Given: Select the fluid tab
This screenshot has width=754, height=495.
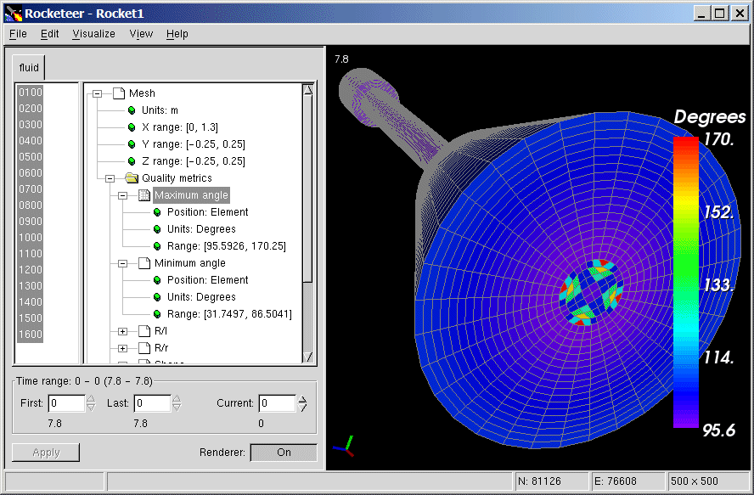Looking at the screenshot, I should point(29,68).
